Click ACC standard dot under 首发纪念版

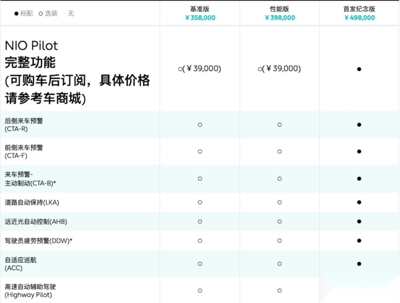[x=359, y=264]
